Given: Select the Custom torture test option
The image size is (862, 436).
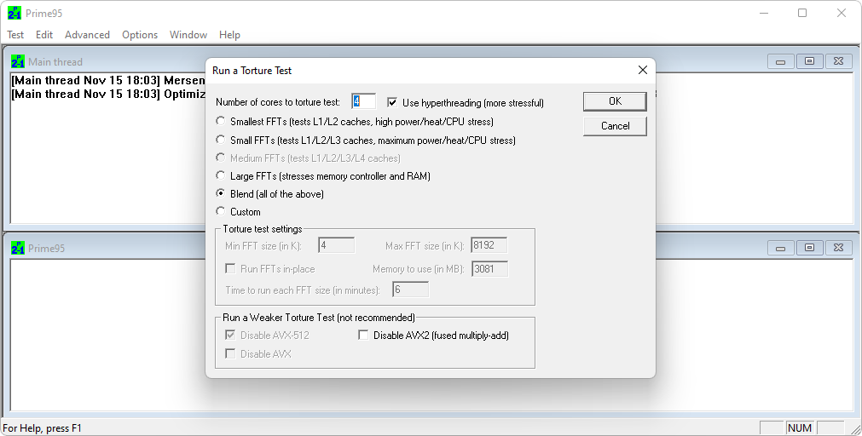Looking at the screenshot, I should [x=222, y=211].
